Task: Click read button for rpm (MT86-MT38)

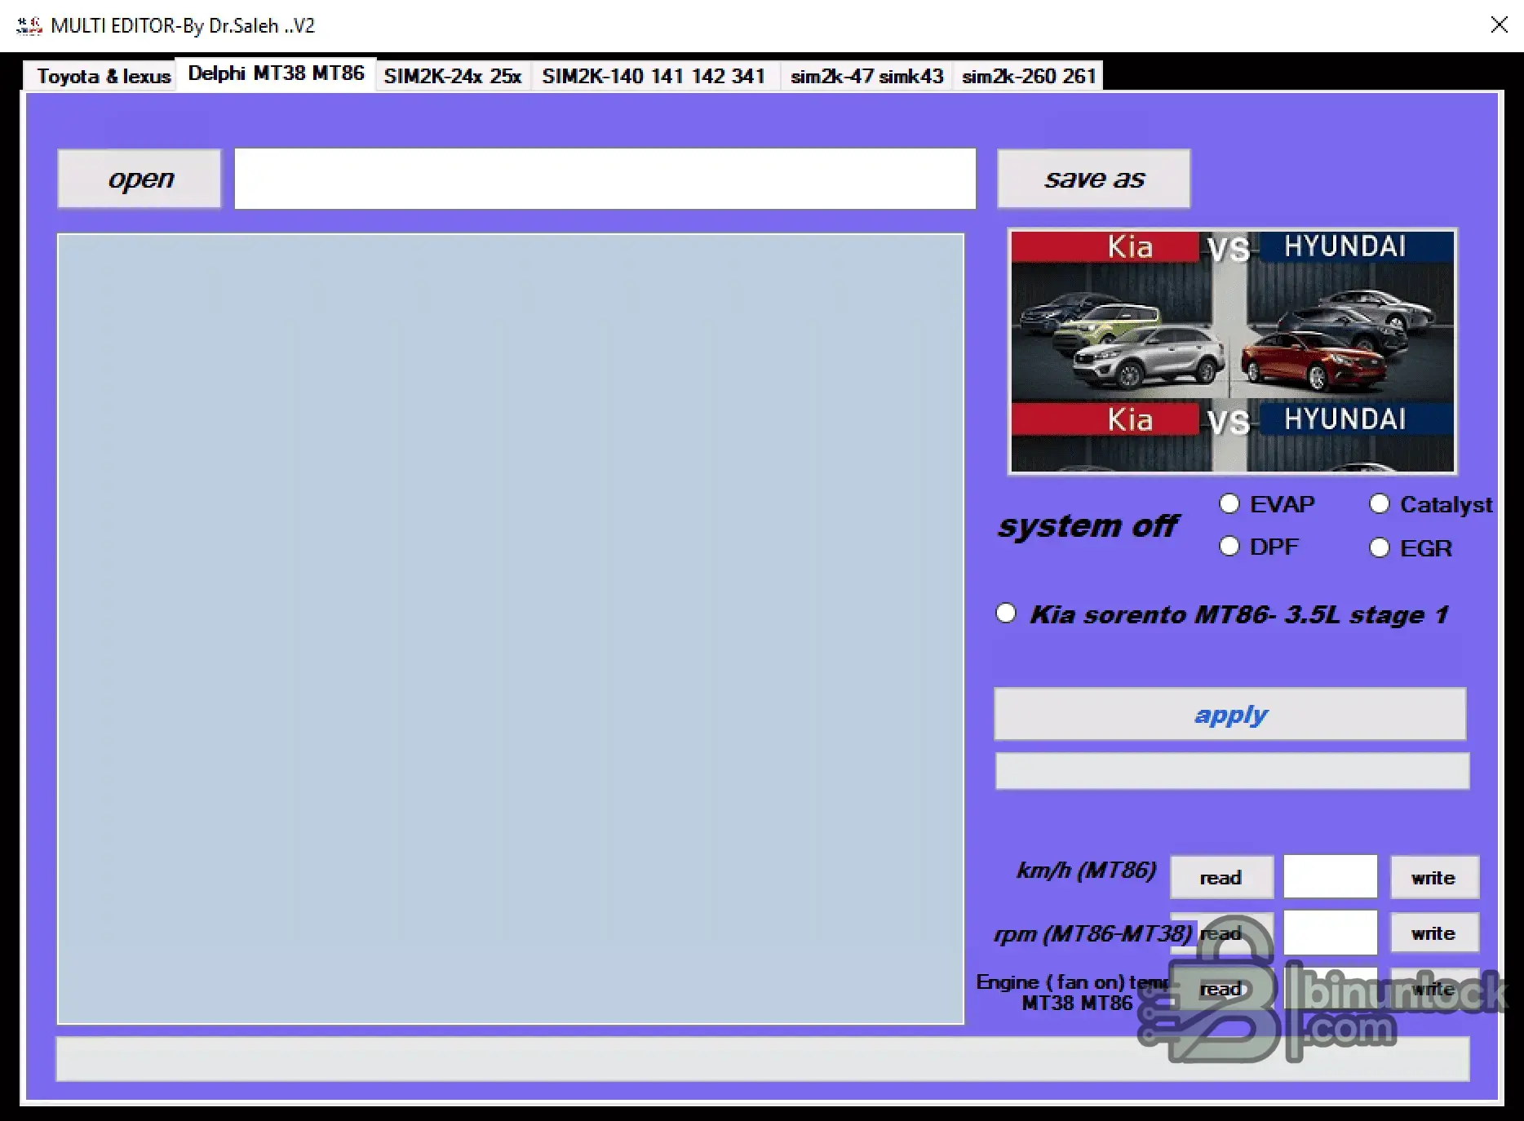Action: (x=1221, y=933)
